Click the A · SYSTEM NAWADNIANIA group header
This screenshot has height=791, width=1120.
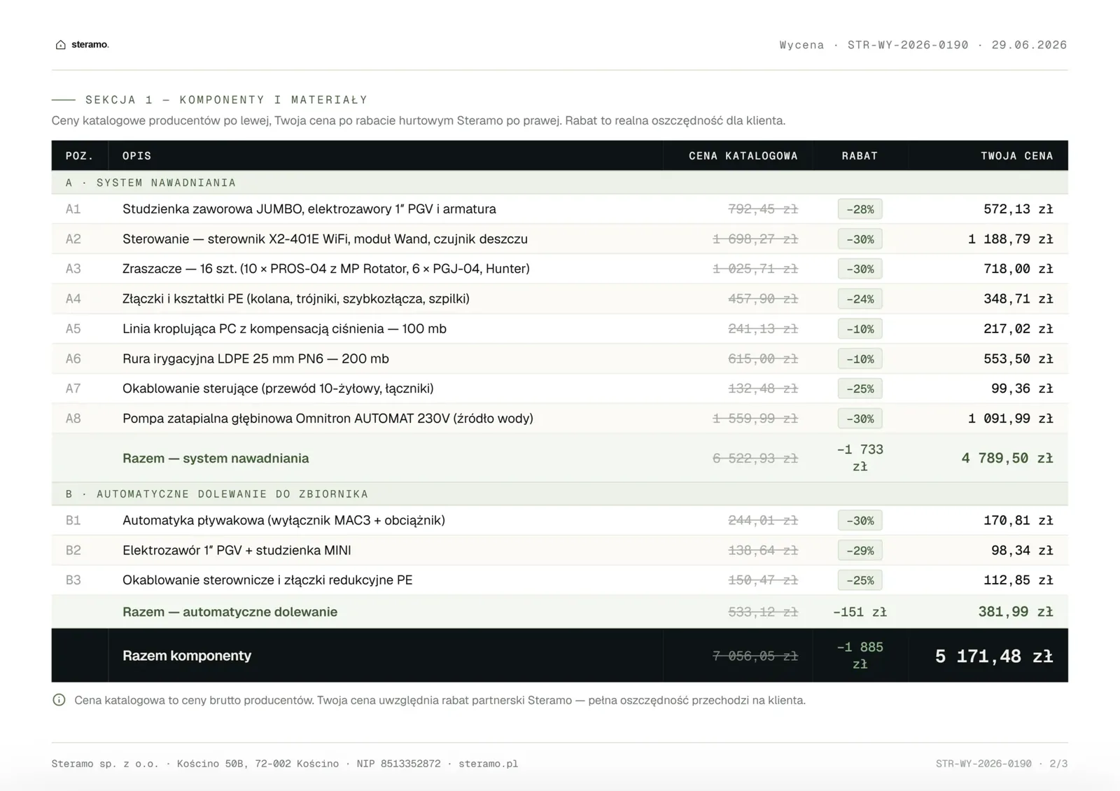click(559, 183)
